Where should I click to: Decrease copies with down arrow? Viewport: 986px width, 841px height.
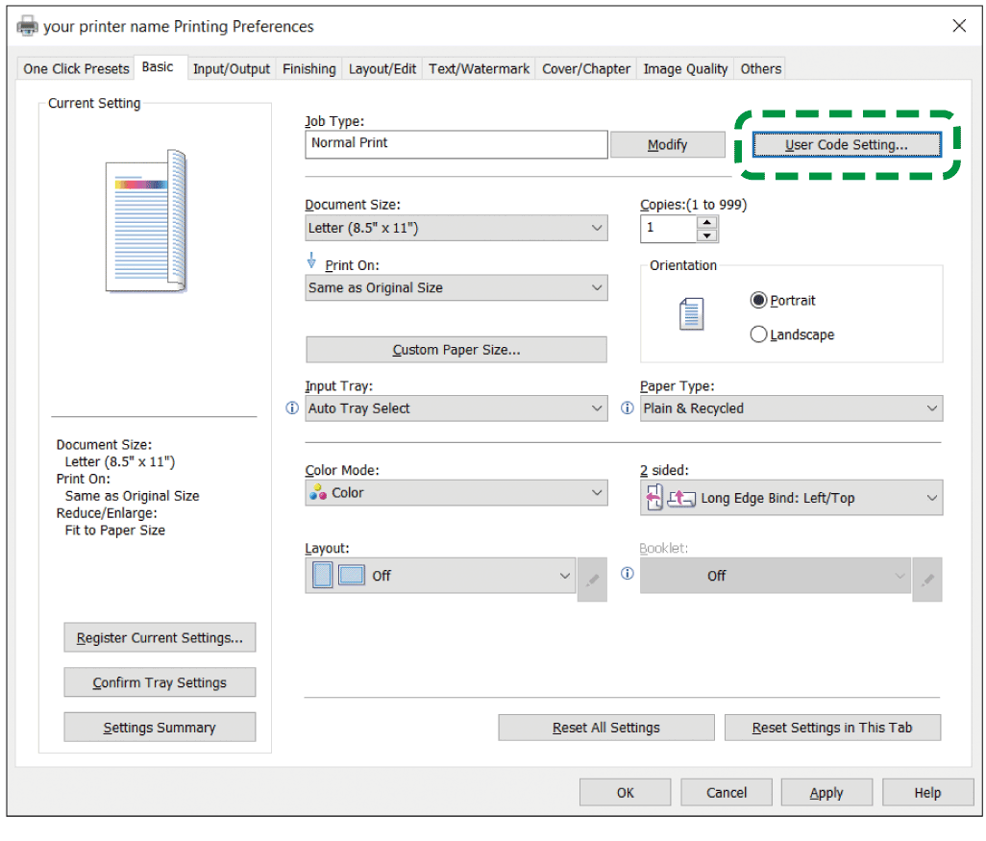point(707,235)
